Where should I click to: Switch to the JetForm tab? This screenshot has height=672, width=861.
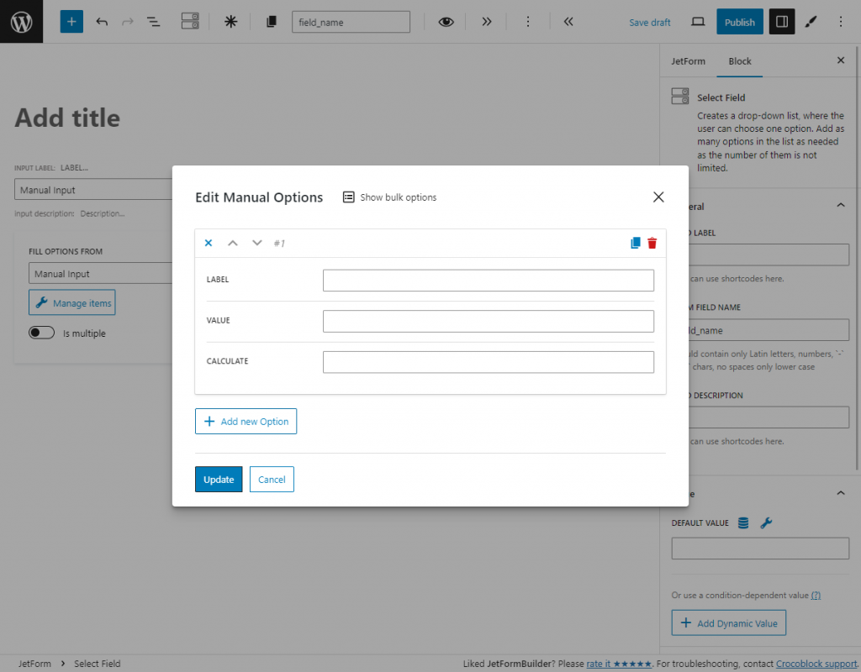point(689,60)
